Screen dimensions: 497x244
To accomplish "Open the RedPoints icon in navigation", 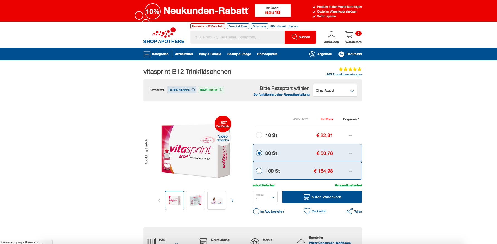I will 341,54.
